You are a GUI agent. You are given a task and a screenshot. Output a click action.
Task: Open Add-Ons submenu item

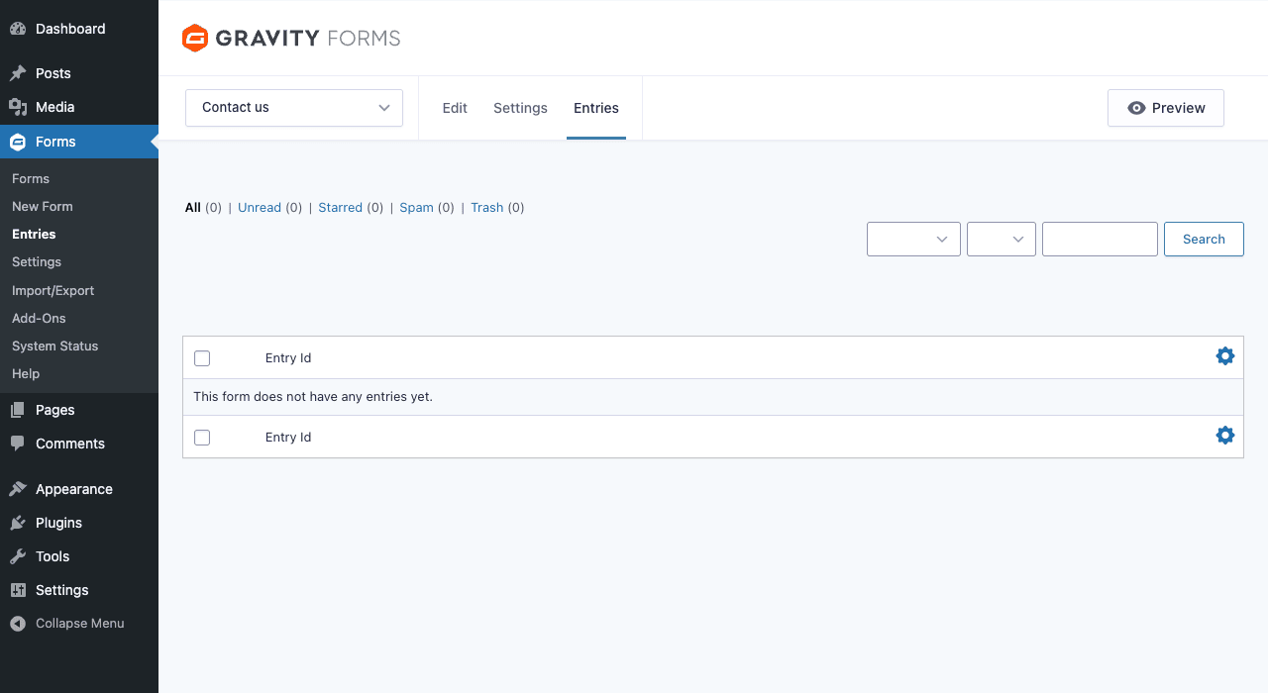pyautogui.click(x=39, y=319)
